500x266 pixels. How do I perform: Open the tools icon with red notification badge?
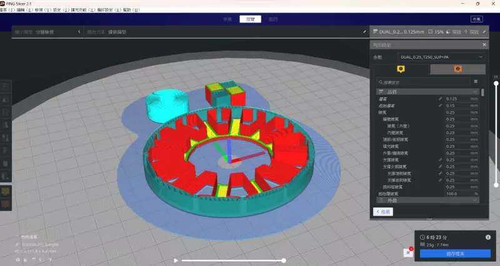click(x=408, y=253)
